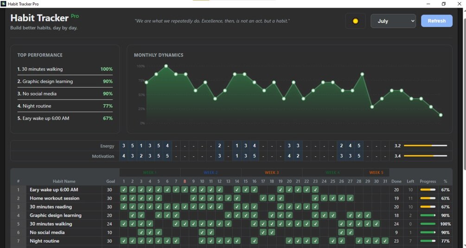Click the highlighted day 8 column header
The width and height of the screenshot is (466, 248).
click(185, 181)
